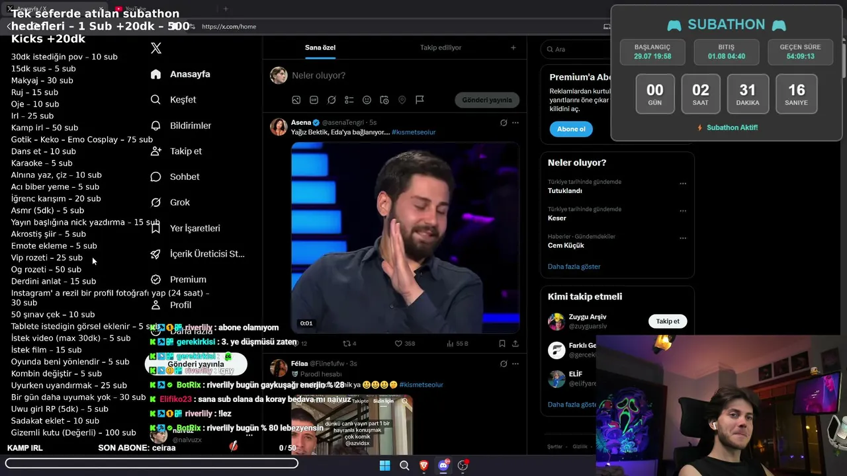Open Takip et in the sidebar
The width and height of the screenshot is (847, 476).
[176, 151]
